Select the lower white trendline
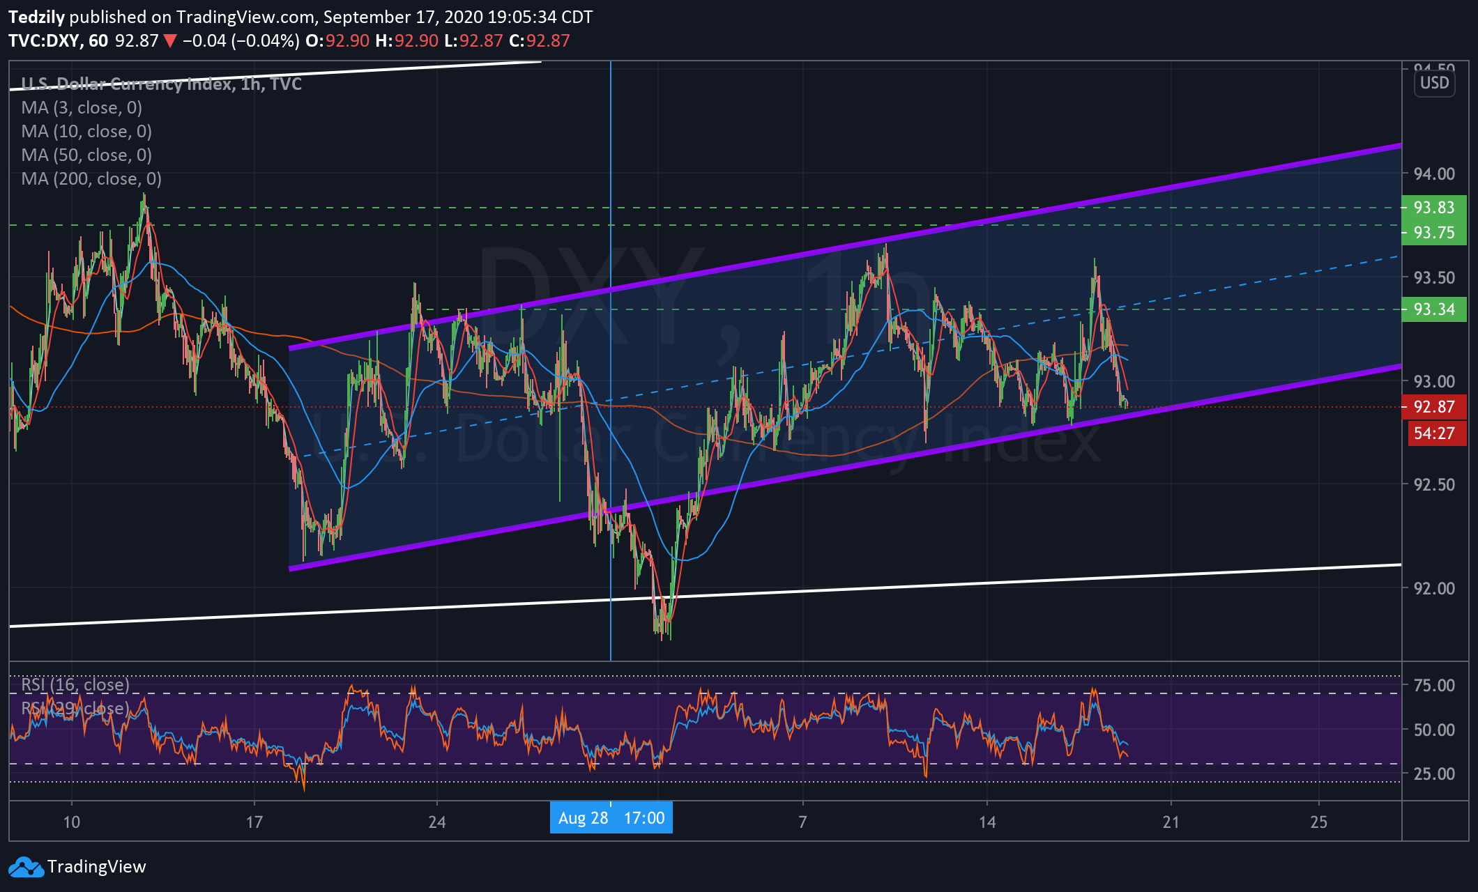The image size is (1478, 892). click(705, 596)
